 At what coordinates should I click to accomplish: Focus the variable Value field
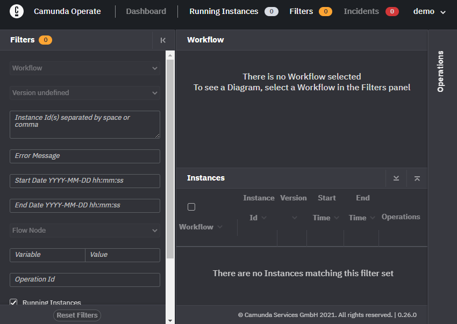point(123,255)
